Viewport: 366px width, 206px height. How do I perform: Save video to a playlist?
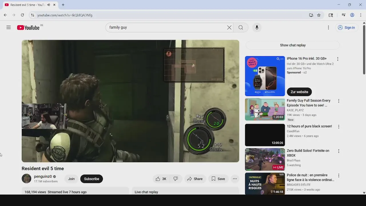tap(218, 179)
